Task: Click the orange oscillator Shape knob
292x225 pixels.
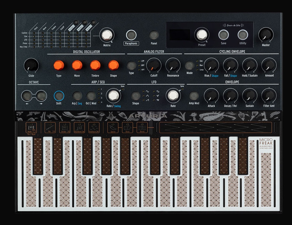Action: (113, 66)
